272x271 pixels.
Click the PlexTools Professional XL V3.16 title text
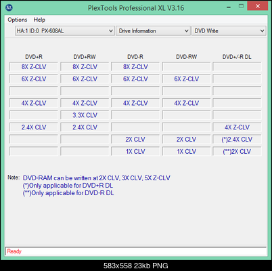pos(136,8)
